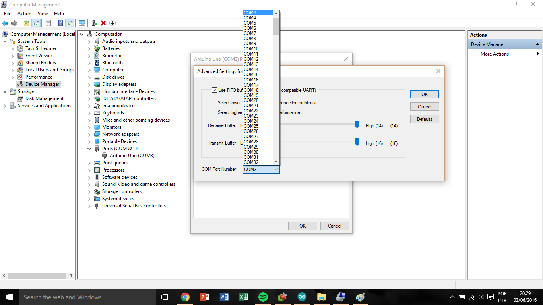Collapse the root Computador node
This screenshot has width=543, height=305.
(x=82, y=34)
